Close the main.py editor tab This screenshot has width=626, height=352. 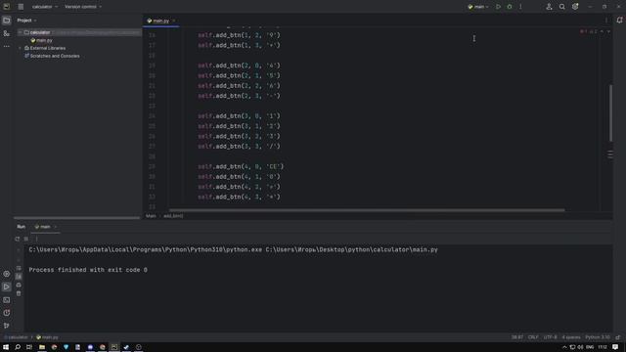click(174, 21)
